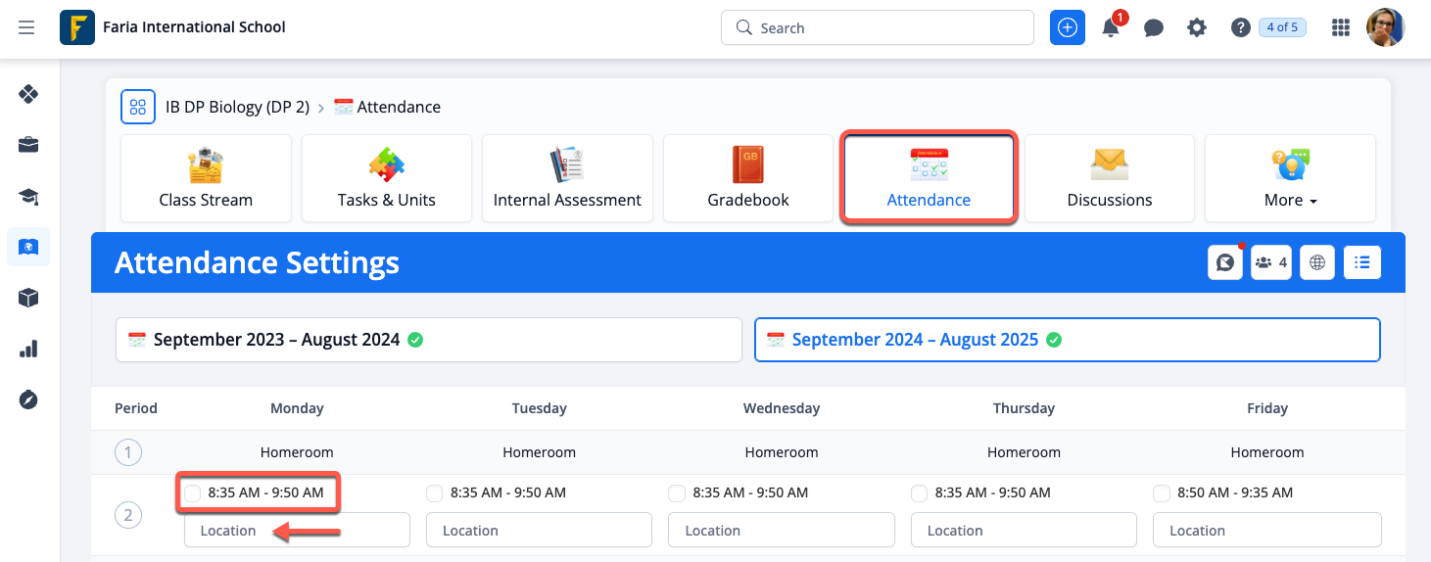Open the user profile avatar menu
The image size is (1431, 562).
click(1385, 27)
